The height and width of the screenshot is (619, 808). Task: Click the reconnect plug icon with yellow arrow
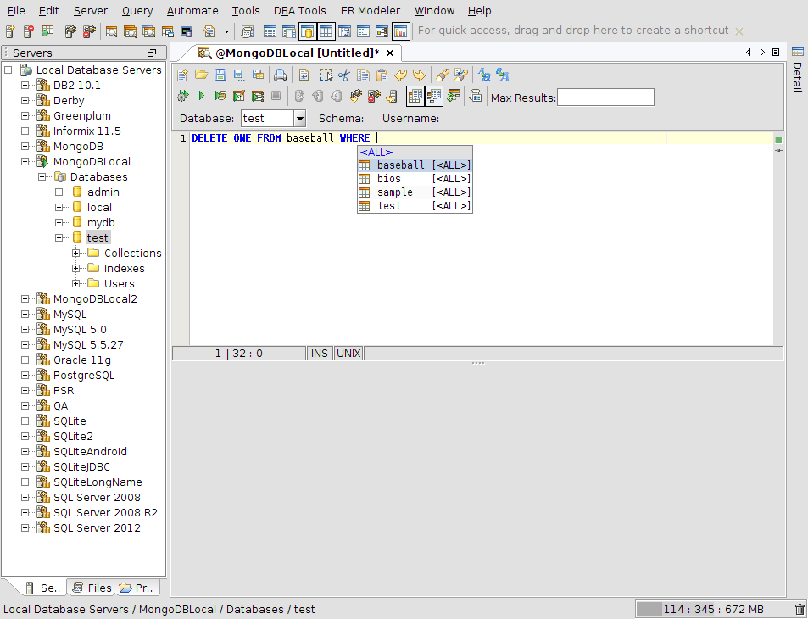pos(355,96)
